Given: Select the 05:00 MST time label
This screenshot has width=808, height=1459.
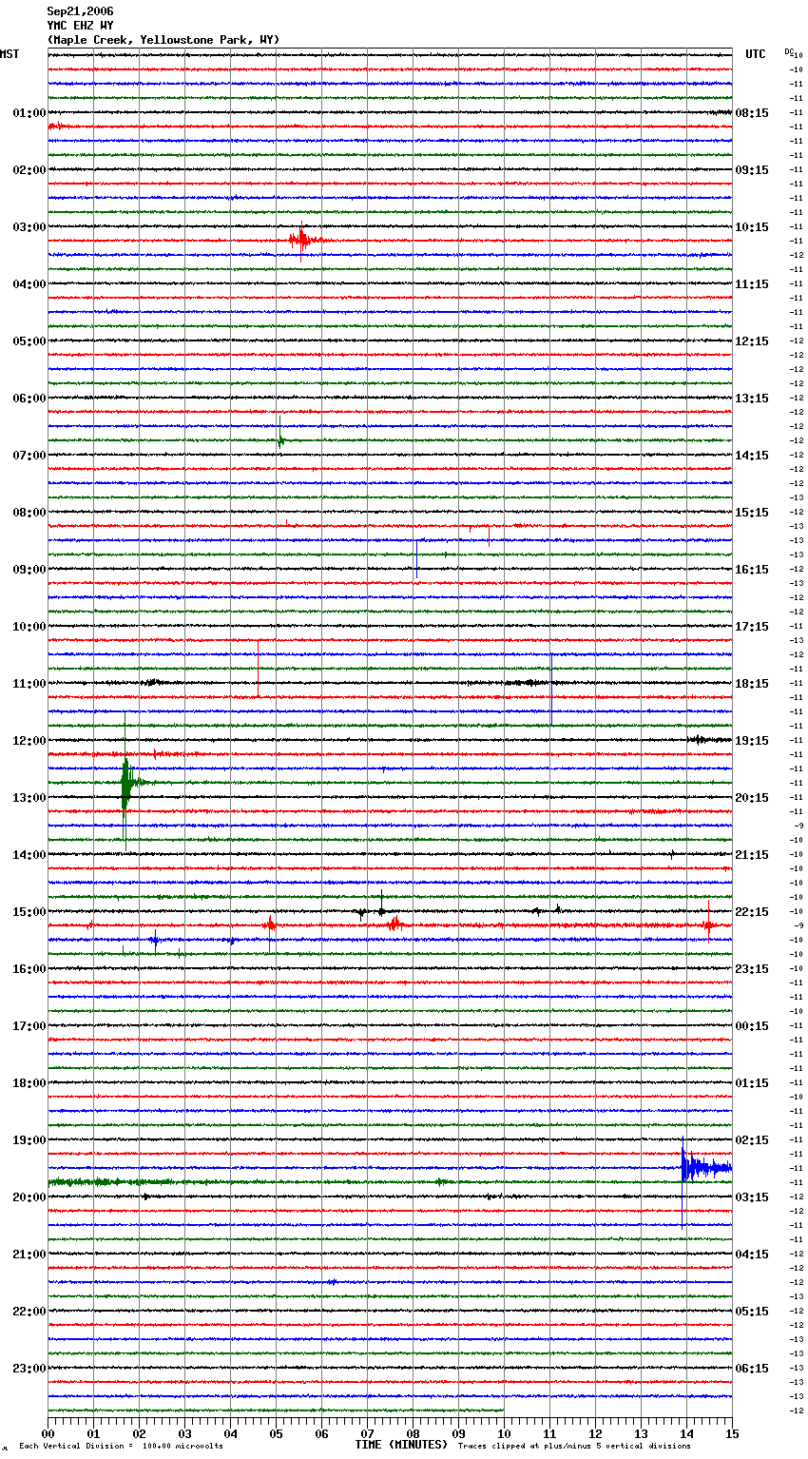Looking at the screenshot, I should click(29, 341).
